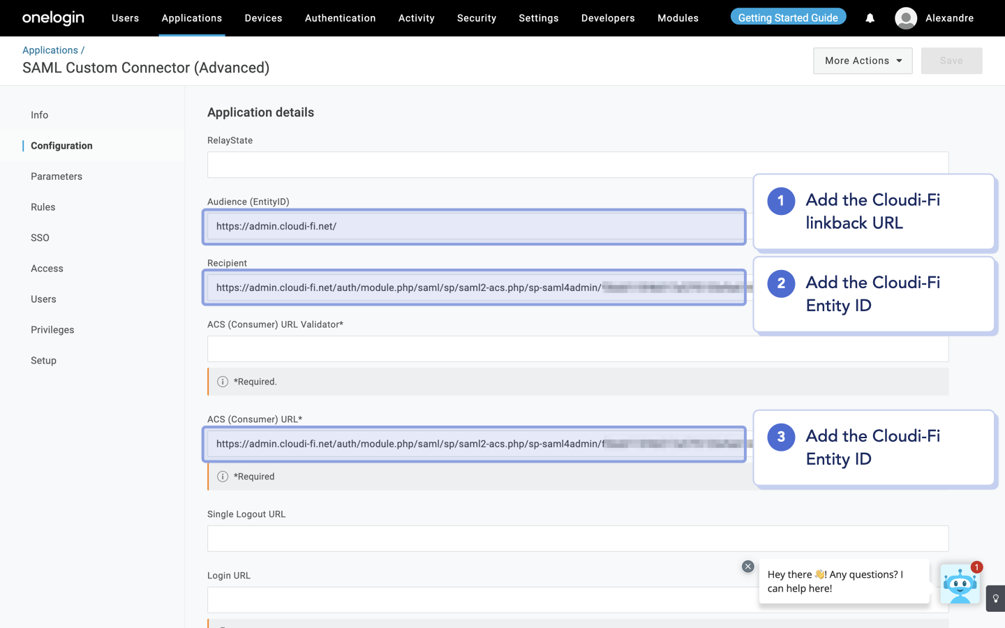Screen dimensions: 1005x628
Task: Click the info icon beside *Required.
Action: pos(223,382)
